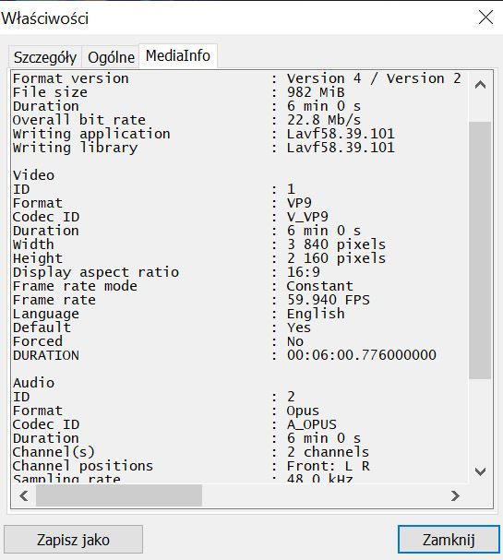Click the Display aspect ratio label
This screenshot has height=560, width=503.
[96, 272]
